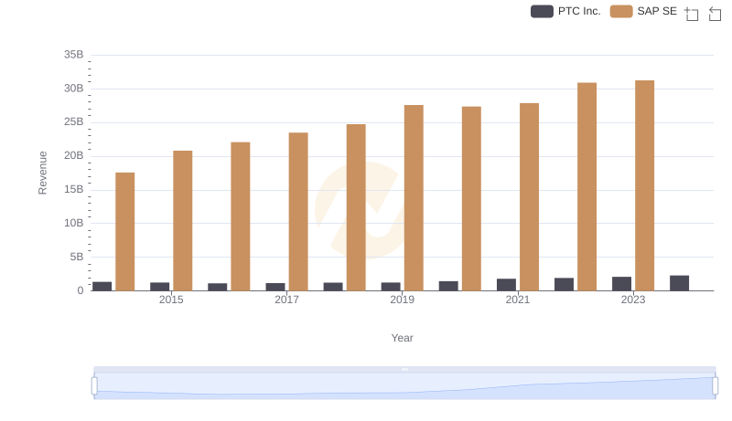
Task: Click the 30B y-axis label
Action: coord(74,89)
